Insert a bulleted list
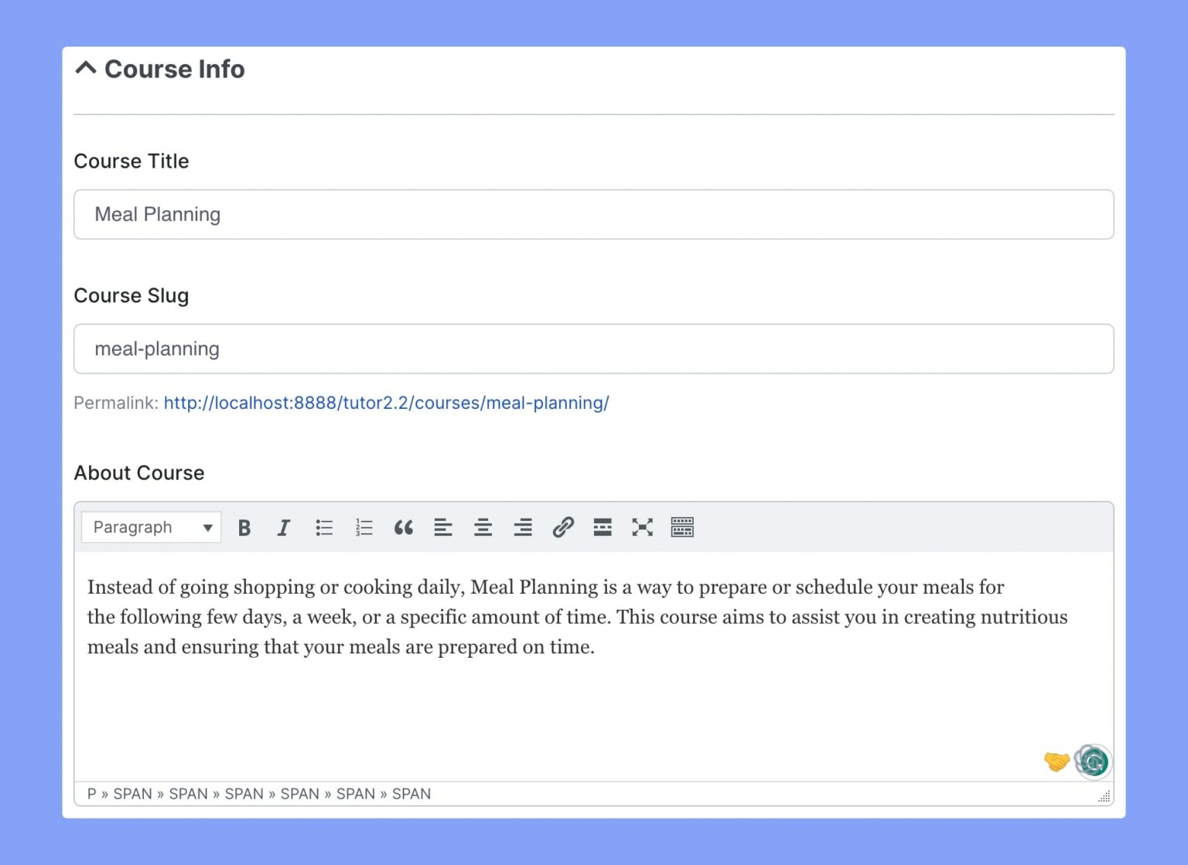This screenshot has height=865, width=1188. 324,527
